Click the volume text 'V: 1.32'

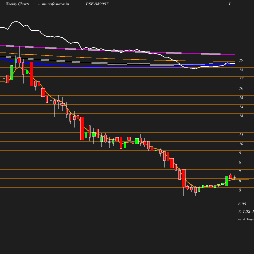(x=244, y=211)
